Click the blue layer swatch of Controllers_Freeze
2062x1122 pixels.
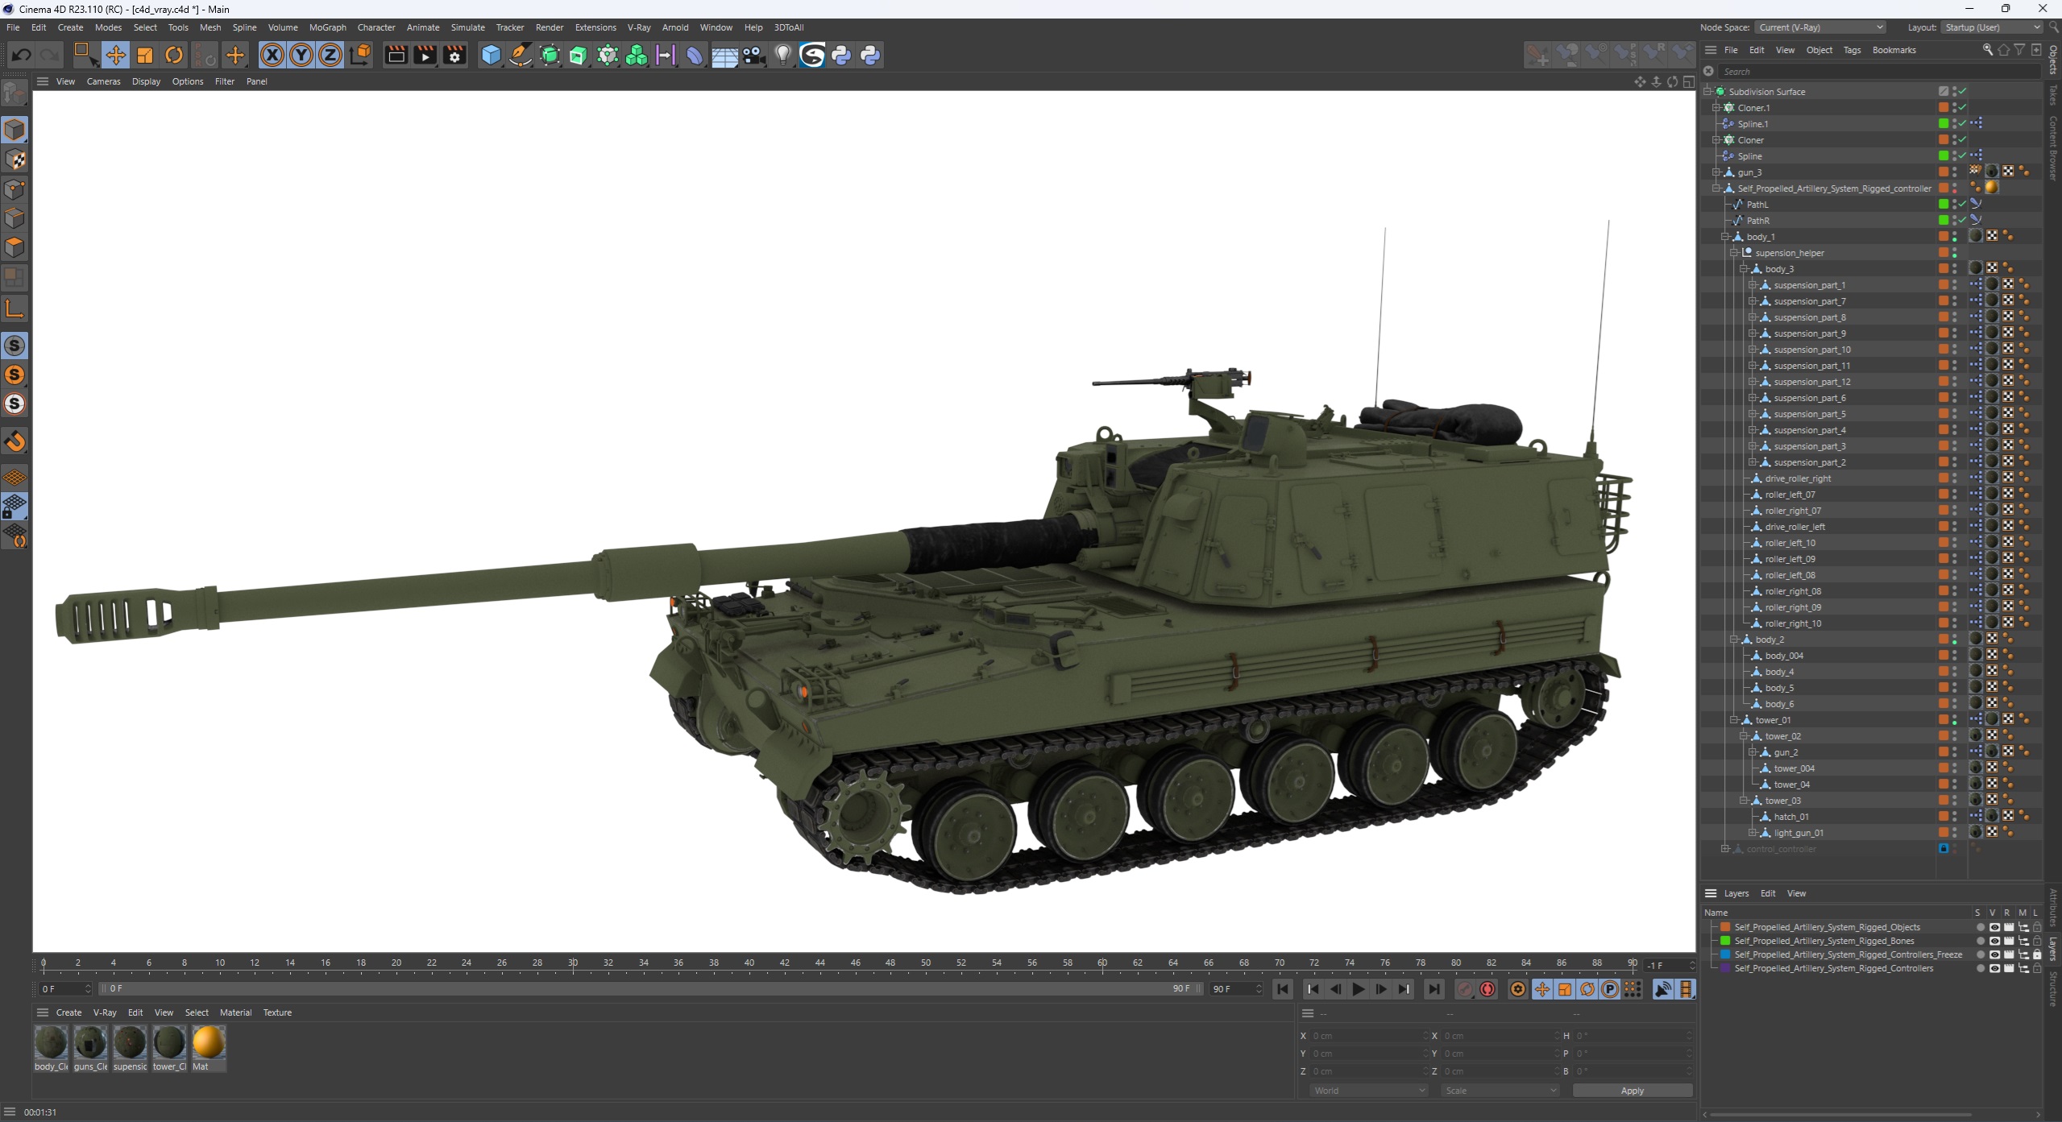[x=1725, y=954]
